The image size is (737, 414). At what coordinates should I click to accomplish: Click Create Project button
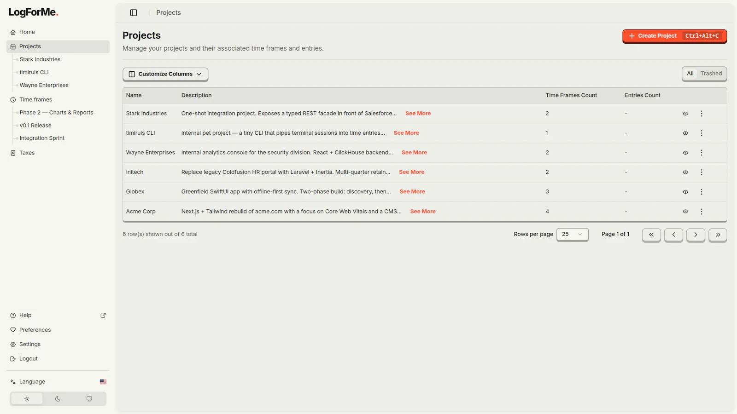674,36
